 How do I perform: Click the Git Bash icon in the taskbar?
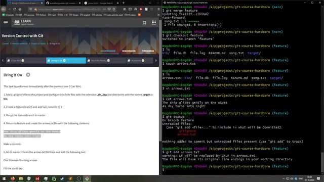(x=87, y=178)
